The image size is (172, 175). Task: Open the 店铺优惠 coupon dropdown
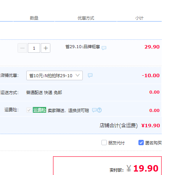click(55, 76)
